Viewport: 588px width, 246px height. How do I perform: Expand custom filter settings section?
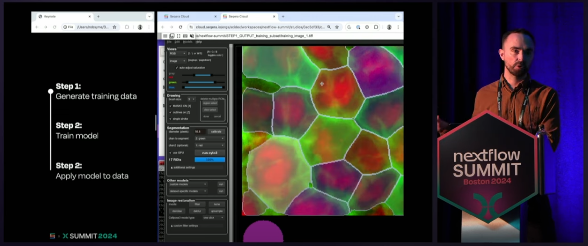[197, 226]
